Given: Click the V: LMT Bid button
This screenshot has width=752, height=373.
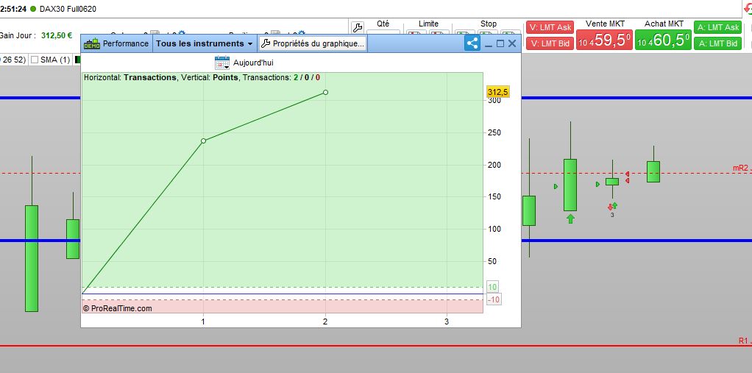Looking at the screenshot, I should click(550, 43).
